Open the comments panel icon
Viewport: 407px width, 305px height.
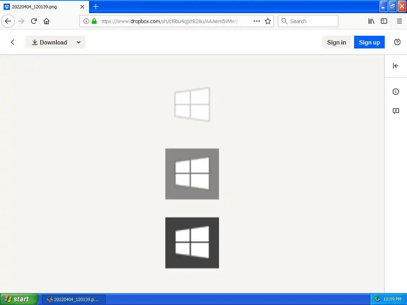(x=395, y=111)
